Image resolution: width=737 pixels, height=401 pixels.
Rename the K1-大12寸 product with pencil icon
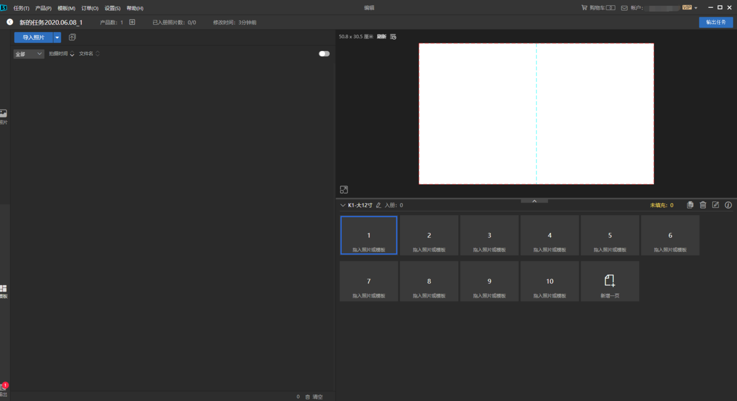(x=379, y=205)
